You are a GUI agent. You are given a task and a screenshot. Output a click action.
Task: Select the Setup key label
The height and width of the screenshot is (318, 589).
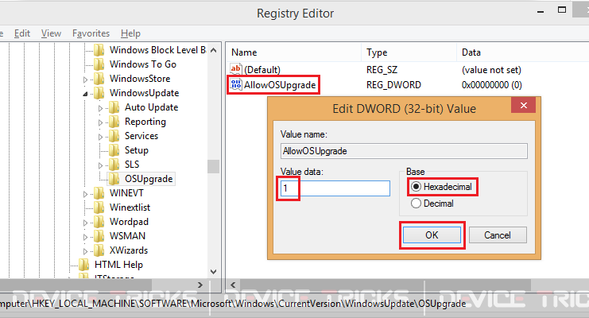coord(137,150)
